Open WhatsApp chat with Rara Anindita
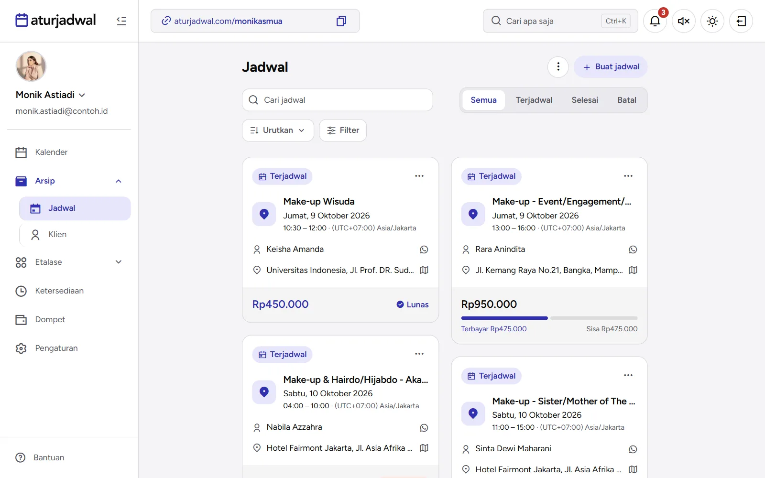Viewport: 765px width, 478px height. (x=633, y=250)
